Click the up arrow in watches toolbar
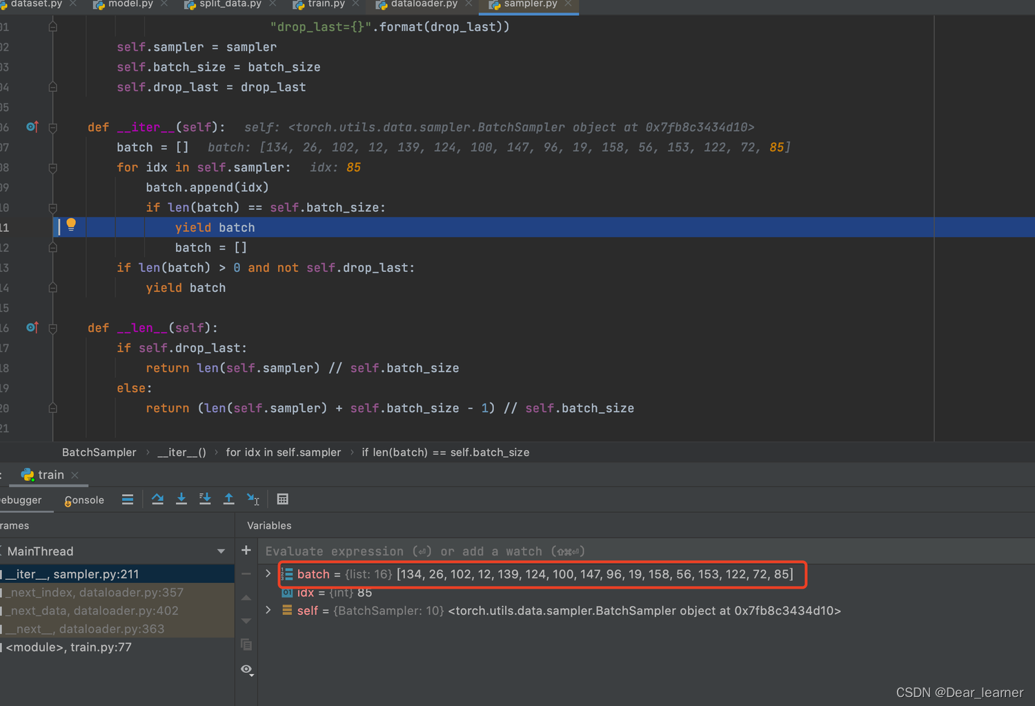 [x=246, y=598]
